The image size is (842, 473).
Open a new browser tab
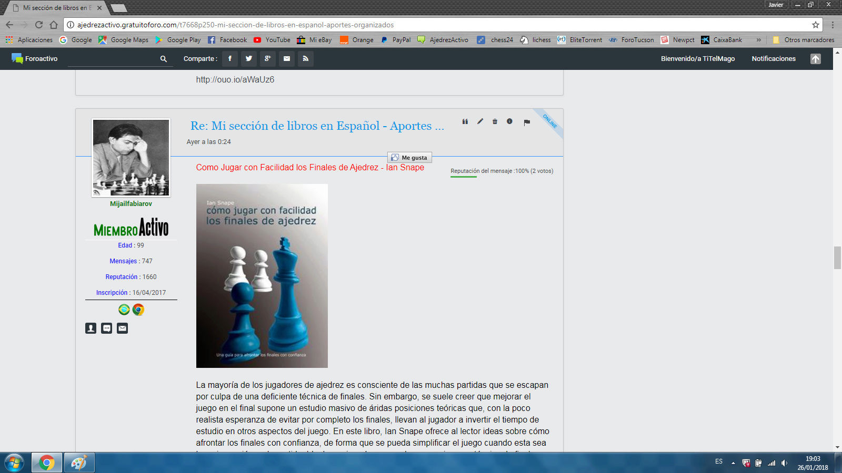pos(119,8)
